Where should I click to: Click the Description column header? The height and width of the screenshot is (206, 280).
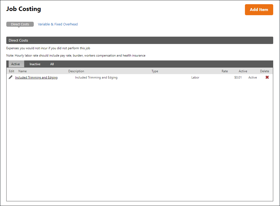(x=76, y=71)
